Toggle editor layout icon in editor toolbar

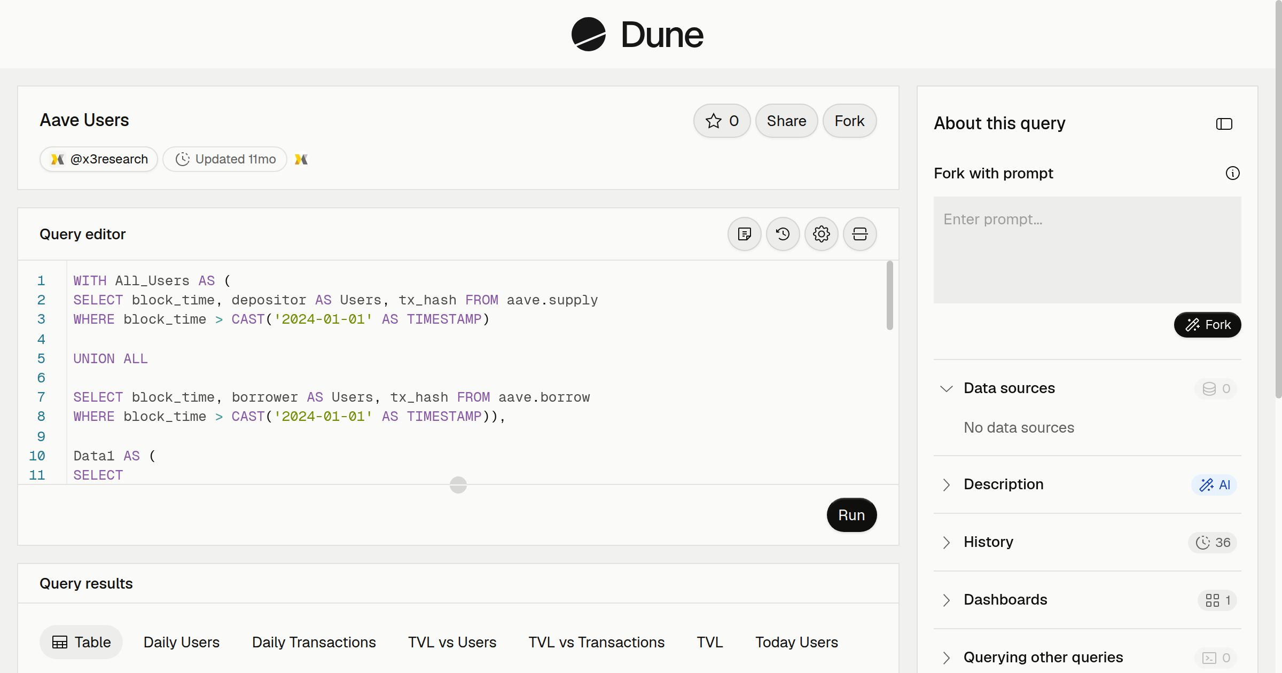pyautogui.click(x=859, y=234)
